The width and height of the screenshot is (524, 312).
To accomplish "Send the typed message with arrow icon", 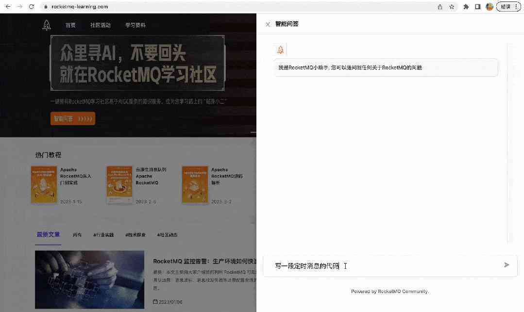I will click(x=507, y=265).
